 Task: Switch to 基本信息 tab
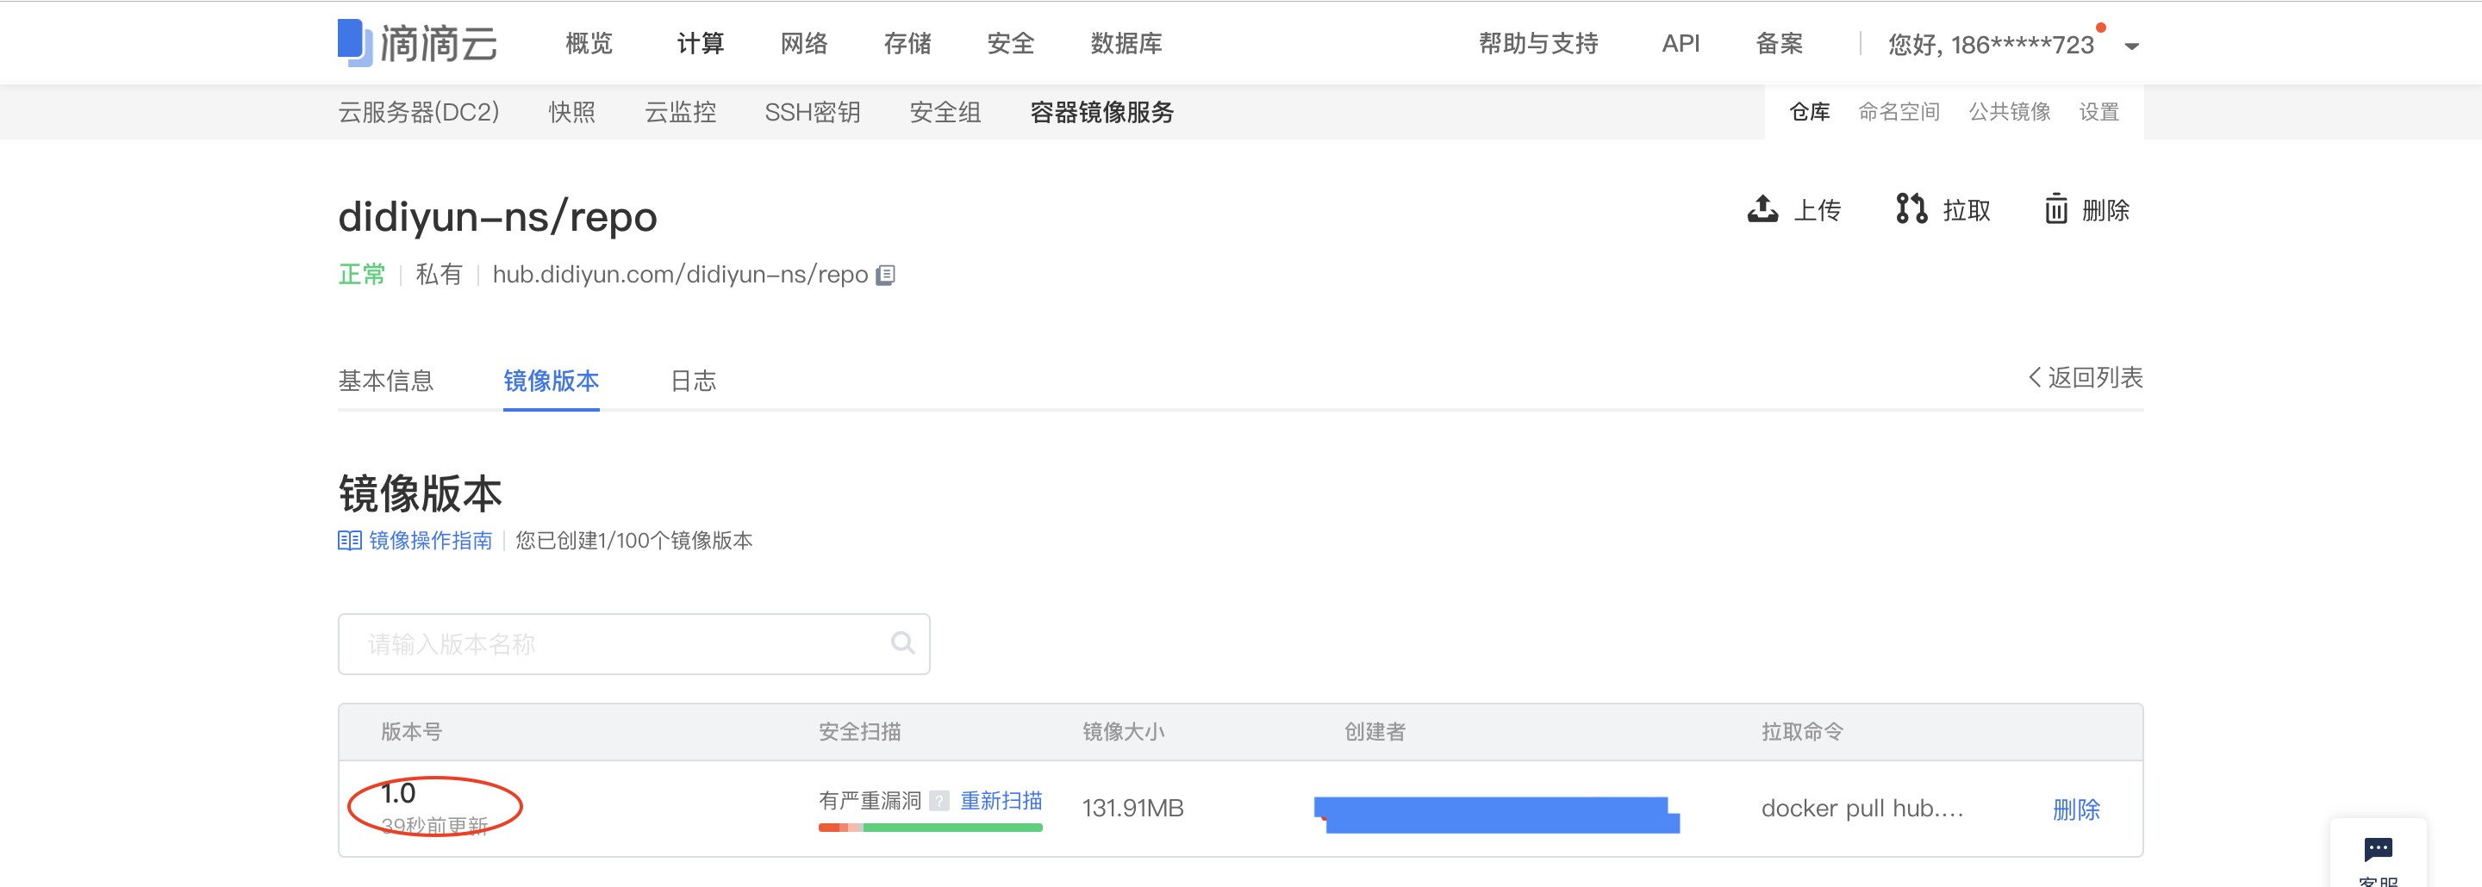[385, 381]
